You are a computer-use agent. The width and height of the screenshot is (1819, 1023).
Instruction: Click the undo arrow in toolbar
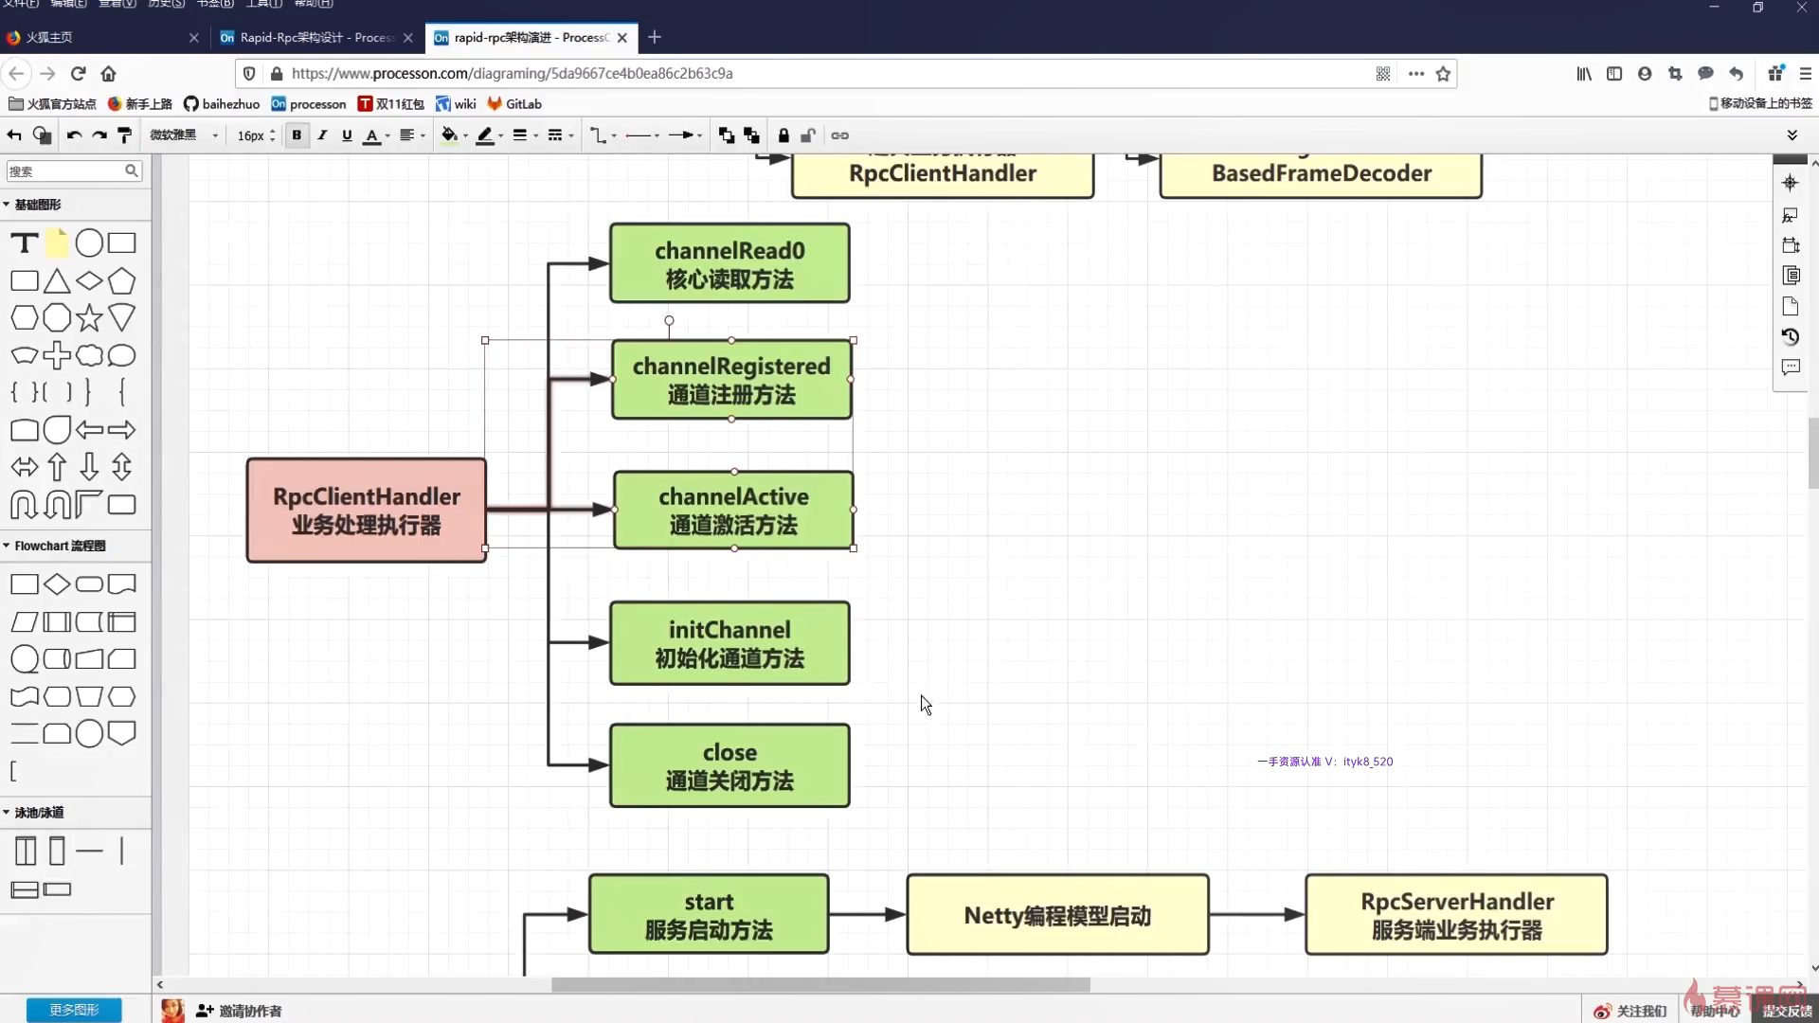(74, 135)
